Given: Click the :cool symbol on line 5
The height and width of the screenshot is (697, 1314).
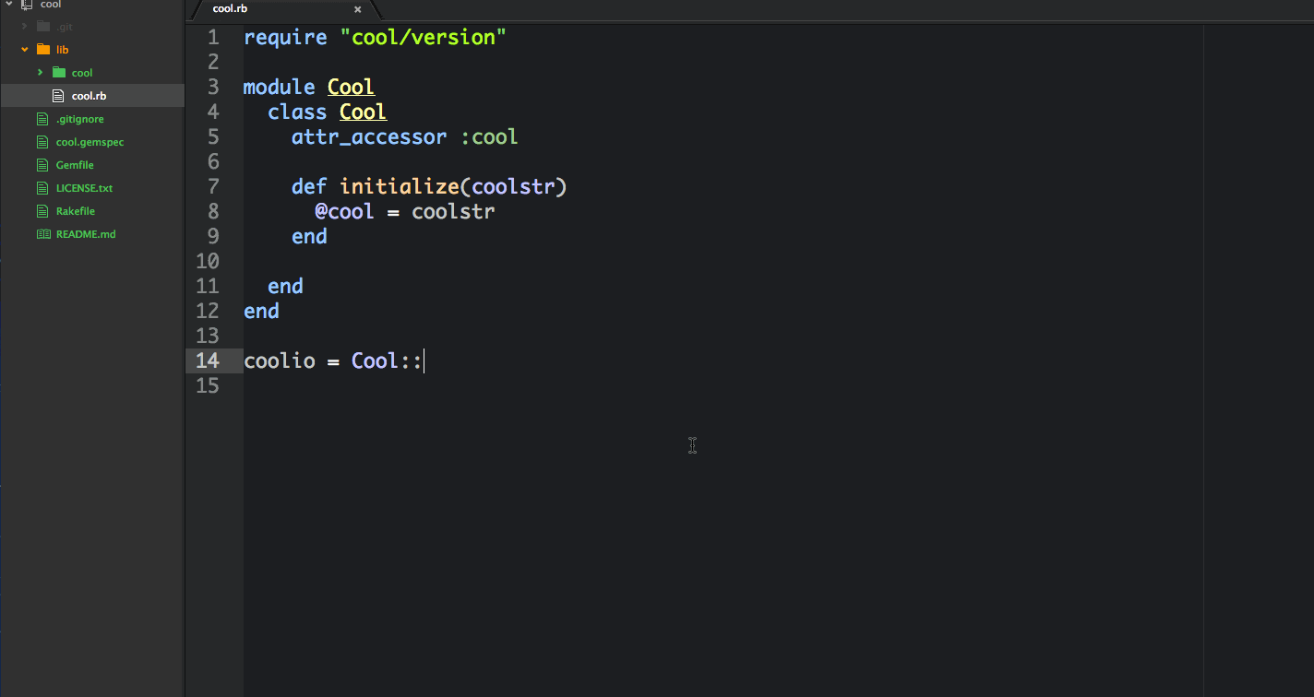Looking at the screenshot, I should 489,137.
